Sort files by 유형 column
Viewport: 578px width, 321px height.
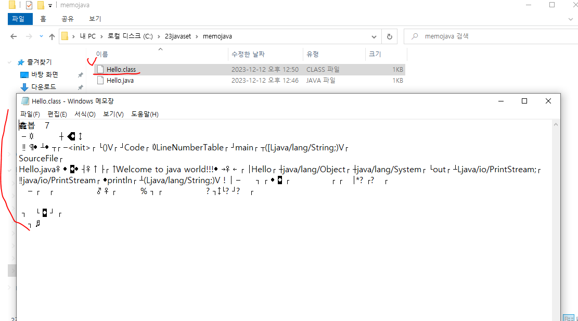[x=313, y=54]
